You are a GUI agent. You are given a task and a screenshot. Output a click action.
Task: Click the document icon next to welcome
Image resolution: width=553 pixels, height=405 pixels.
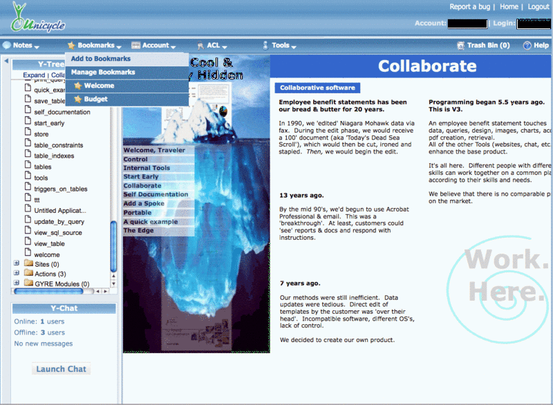tap(28, 254)
